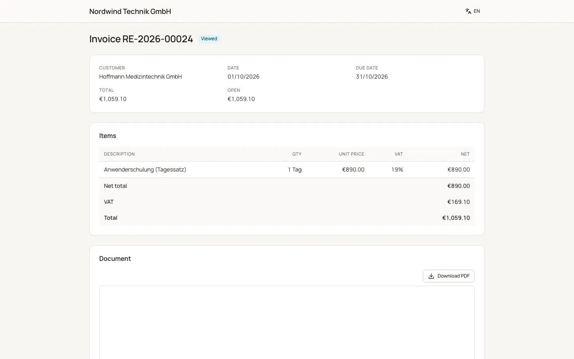574x359 pixels.
Task: Click the due date 31/10/2026
Action: tap(372, 77)
